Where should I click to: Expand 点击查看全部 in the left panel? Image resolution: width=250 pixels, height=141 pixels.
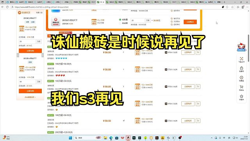pos(30,97)
